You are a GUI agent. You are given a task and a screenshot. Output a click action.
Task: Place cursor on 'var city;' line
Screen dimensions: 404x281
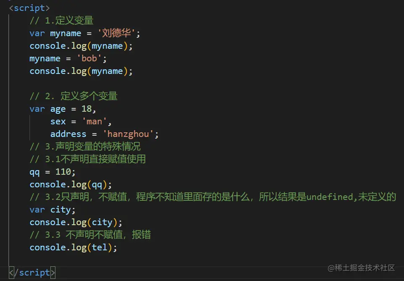52,210
